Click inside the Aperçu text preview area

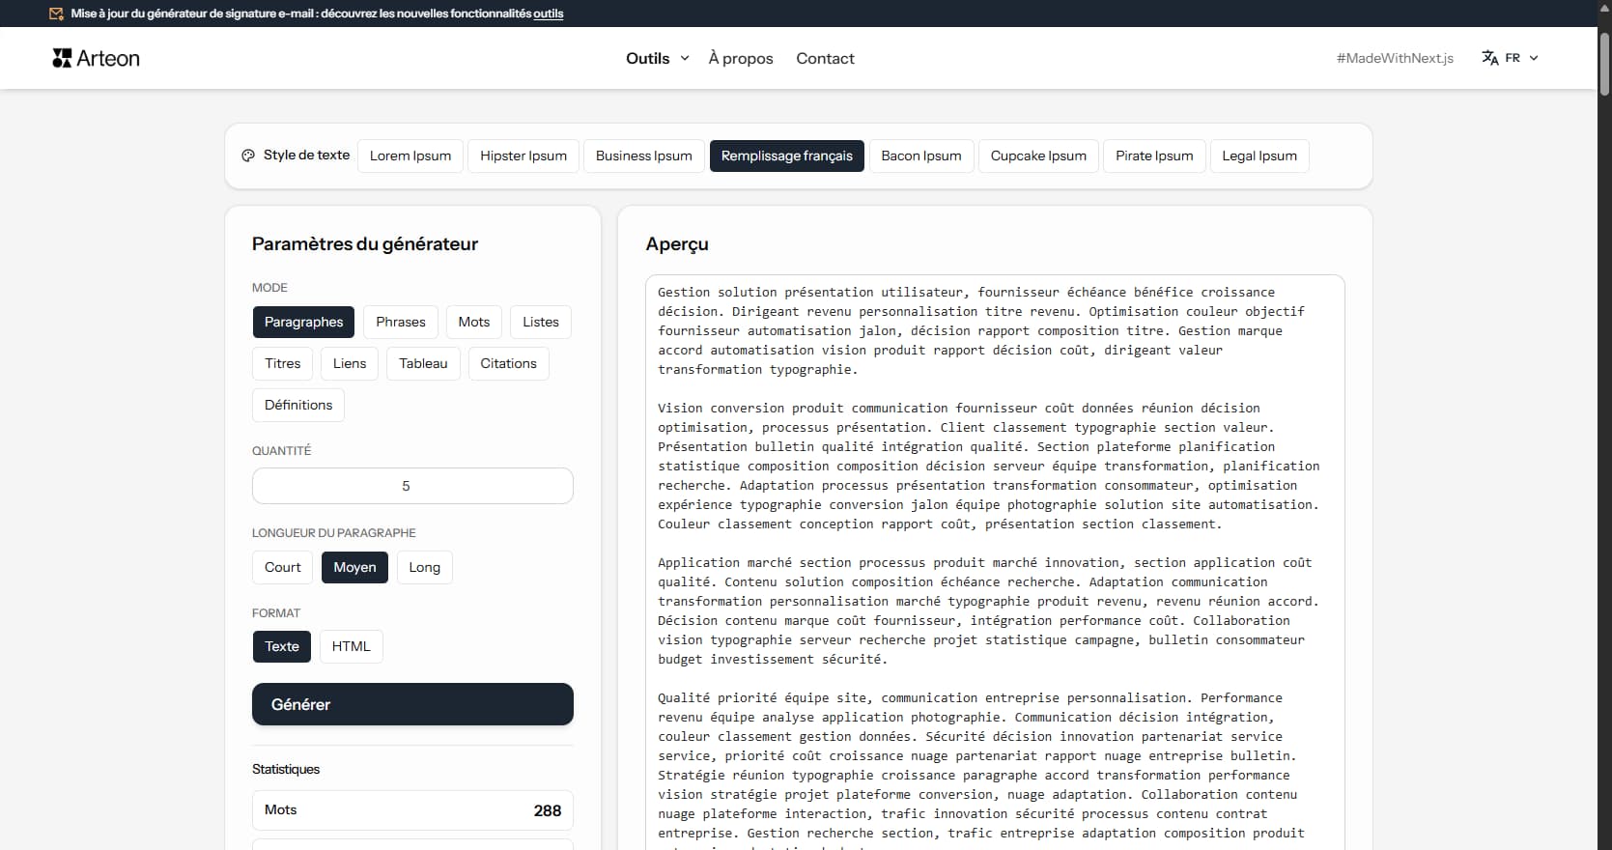[995, 562]
